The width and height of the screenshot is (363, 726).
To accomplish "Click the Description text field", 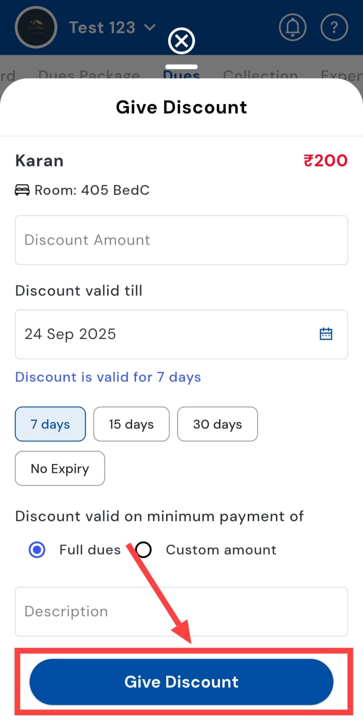I will [181, 612].
